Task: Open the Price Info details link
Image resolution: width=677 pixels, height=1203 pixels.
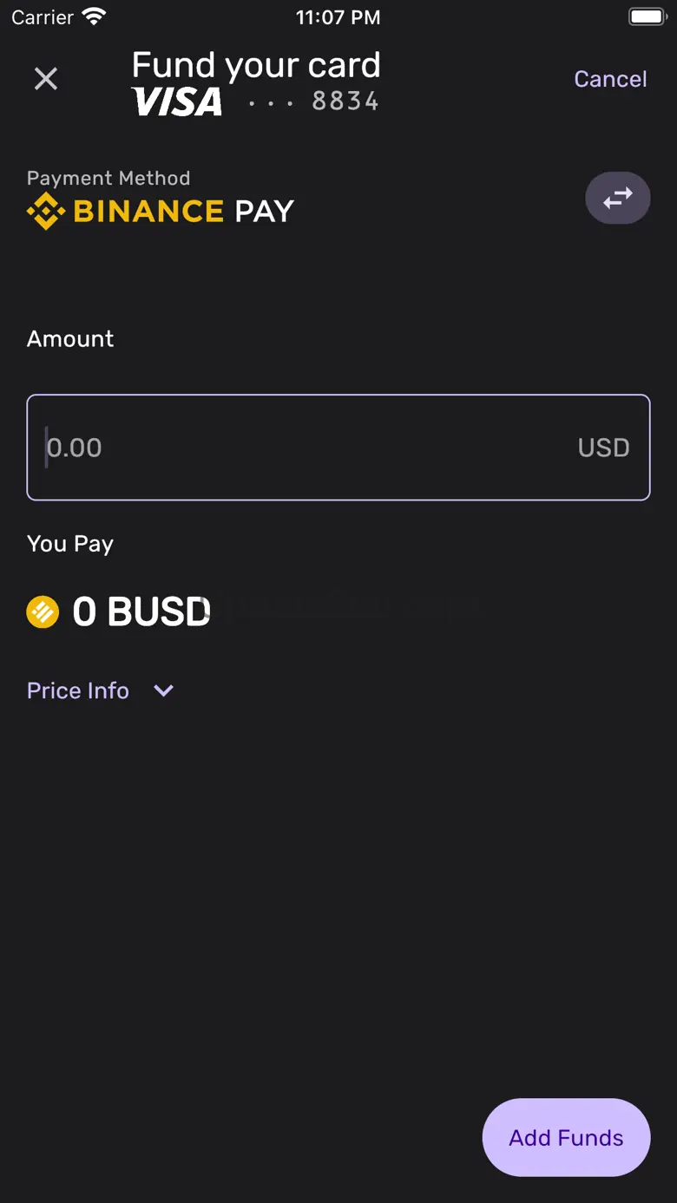Action: (78, 690)
